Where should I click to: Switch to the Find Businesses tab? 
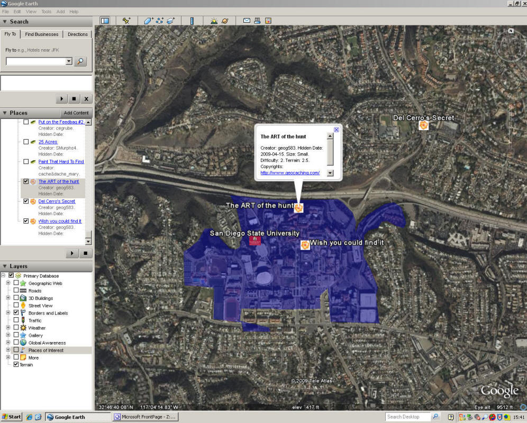42,34
